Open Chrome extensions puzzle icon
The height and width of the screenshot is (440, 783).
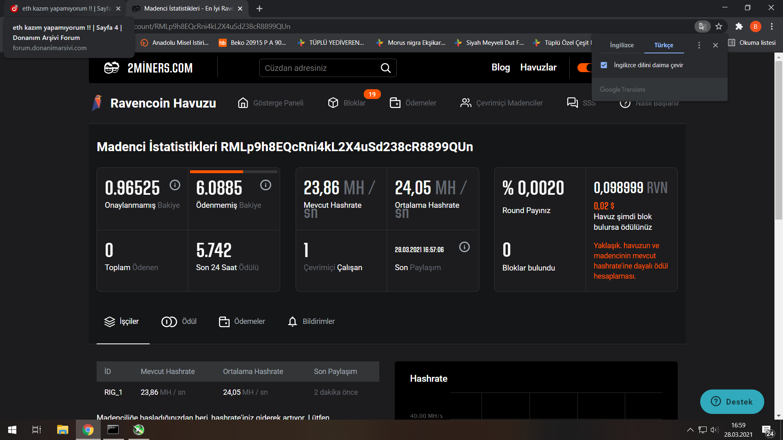(x=739, y=26)
